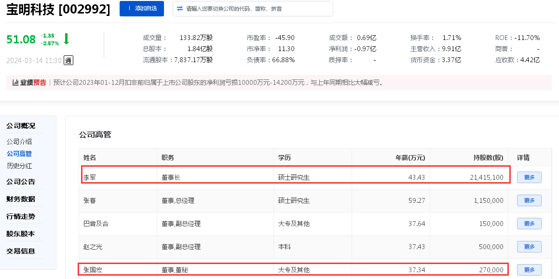The height and width of the screenshot is (279, 559).
Task: Click the shareholding value 1,150,000
Action: tap(489, 200)
